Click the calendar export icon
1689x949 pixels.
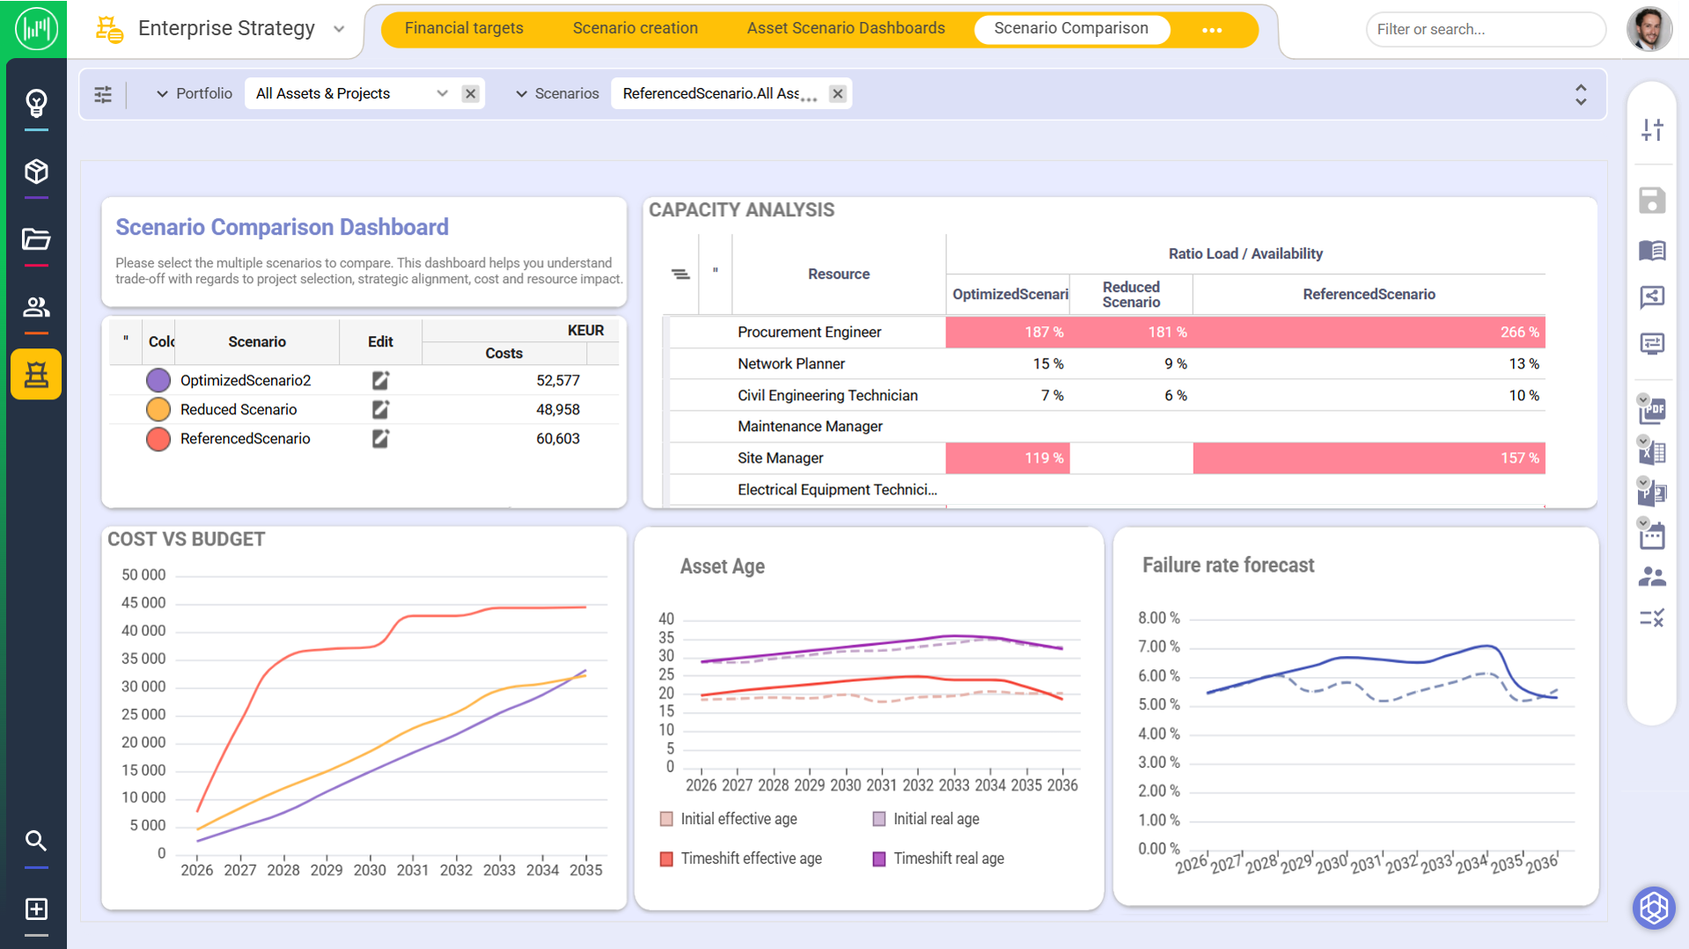(1652, 535)
